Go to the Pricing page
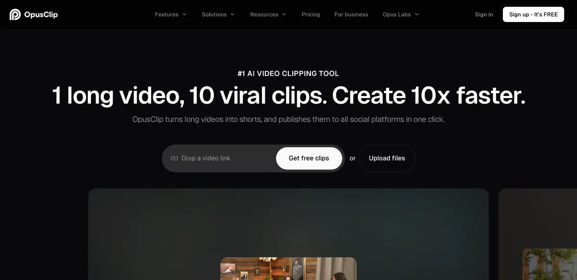This screenshot has height=280, width=577. [x=311, y=14]
